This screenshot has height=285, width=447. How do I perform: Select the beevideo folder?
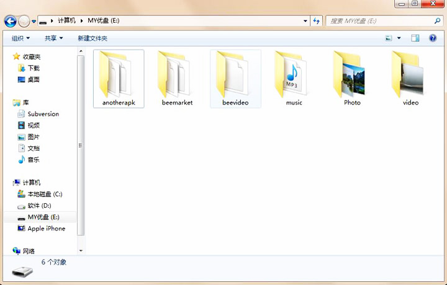235,79
